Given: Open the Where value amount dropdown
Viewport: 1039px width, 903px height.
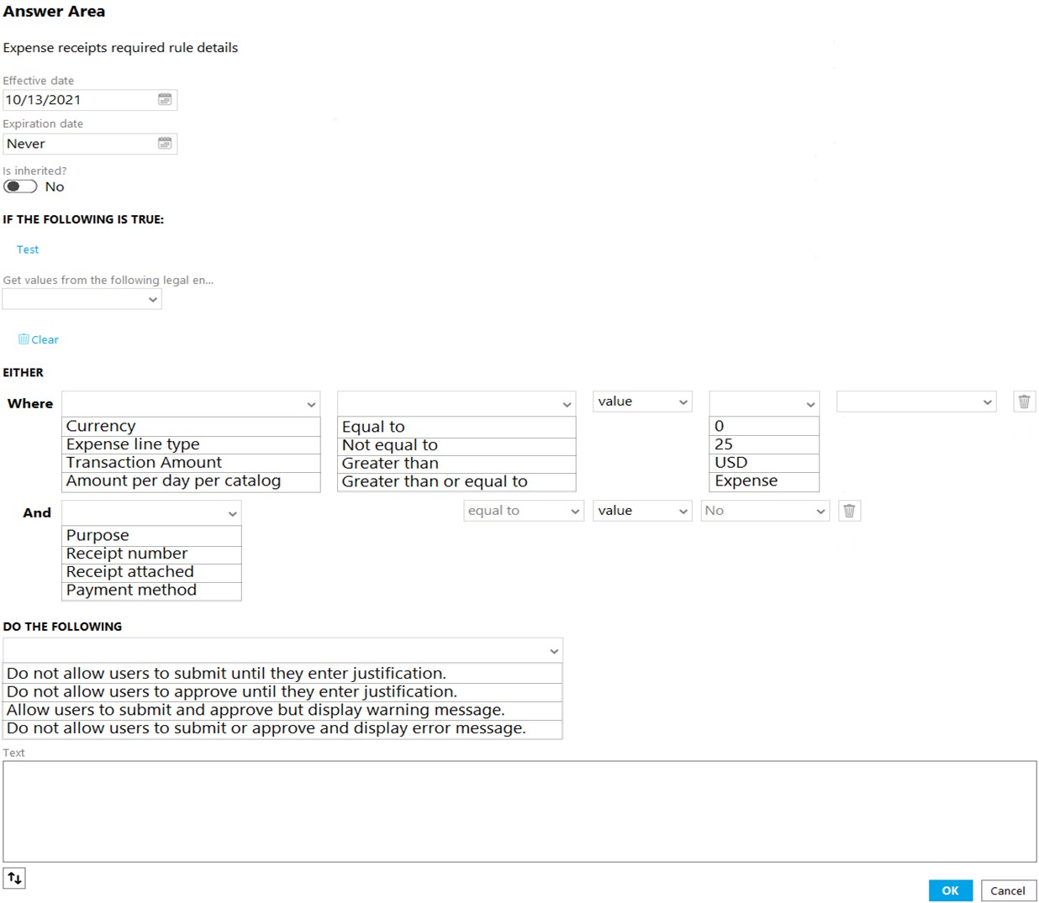Looking at the screenshot, I should tap(764, 403).
